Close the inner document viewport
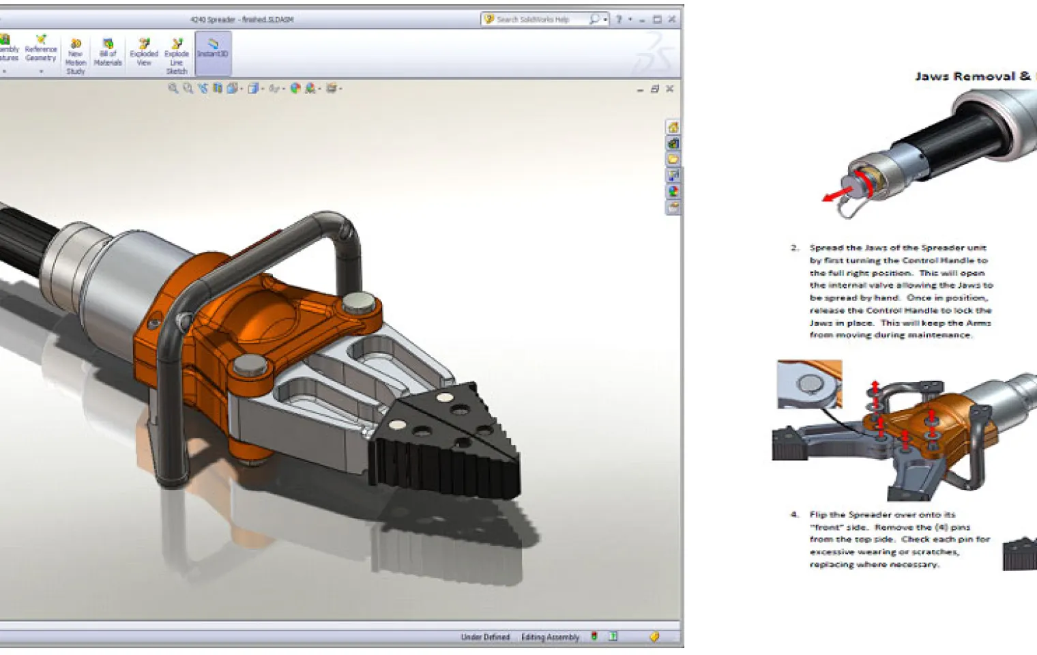This screenshot has width=1037, height=655. pos(670,89)
